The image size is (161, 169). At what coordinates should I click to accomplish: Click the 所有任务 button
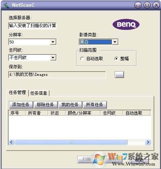(95, 105)
